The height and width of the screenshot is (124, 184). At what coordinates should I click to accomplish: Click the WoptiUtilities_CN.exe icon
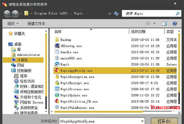click(57, 101)
